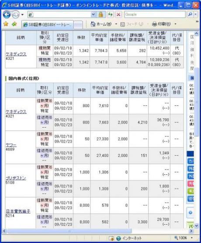
Task: Click the sidebar circular arrow icon
Action: click(x=191, y=212)
